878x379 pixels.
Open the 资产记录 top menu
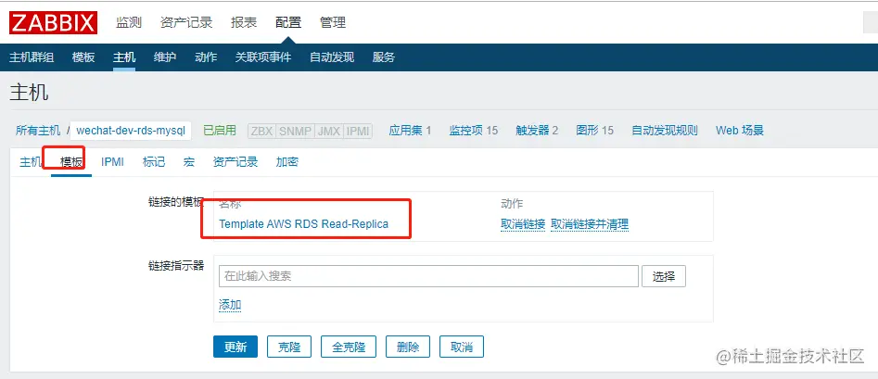tap(186, 22)
